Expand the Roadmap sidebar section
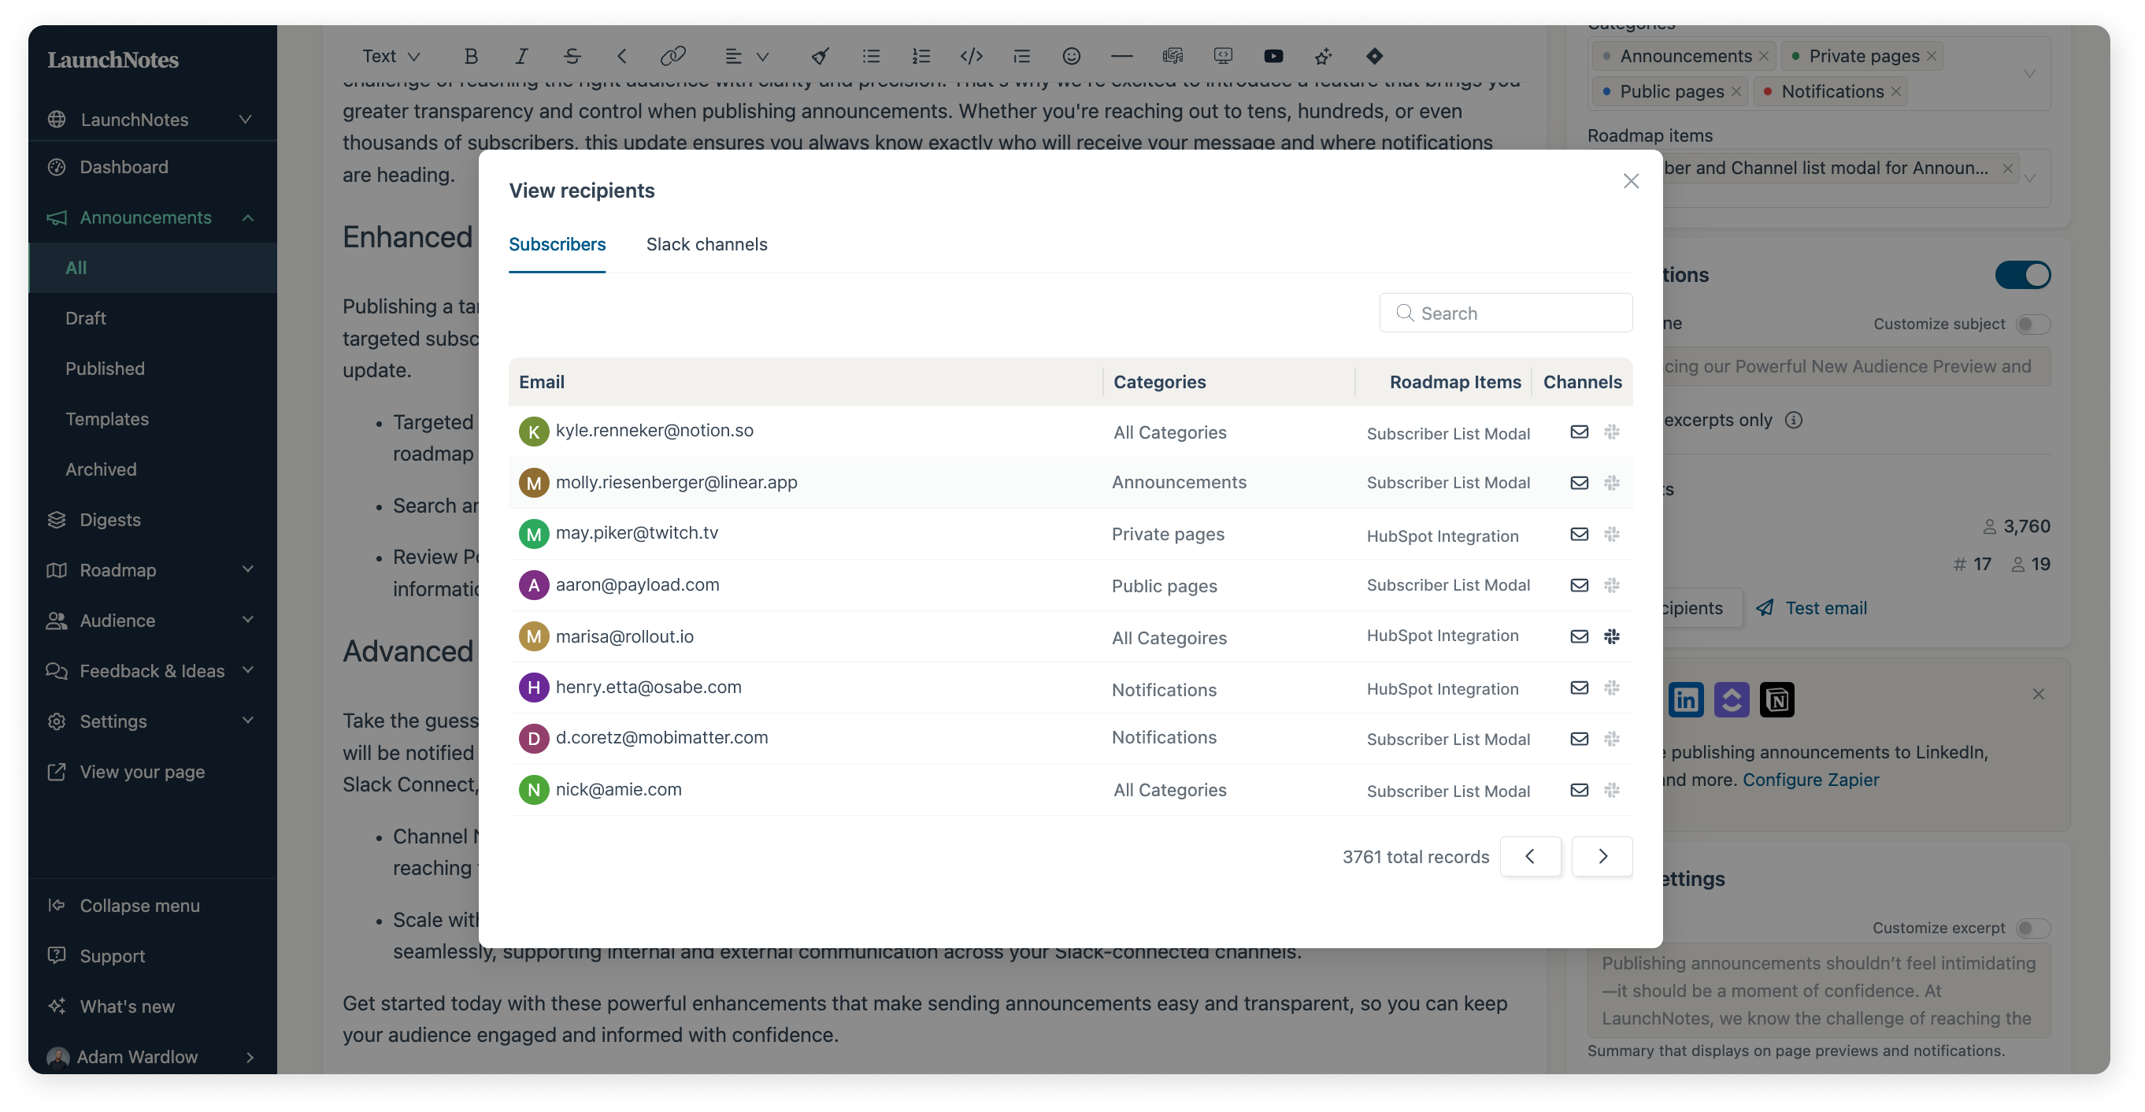This screenshot has height=1112, width=2145. pyautogui.click(x=247, y=569)
